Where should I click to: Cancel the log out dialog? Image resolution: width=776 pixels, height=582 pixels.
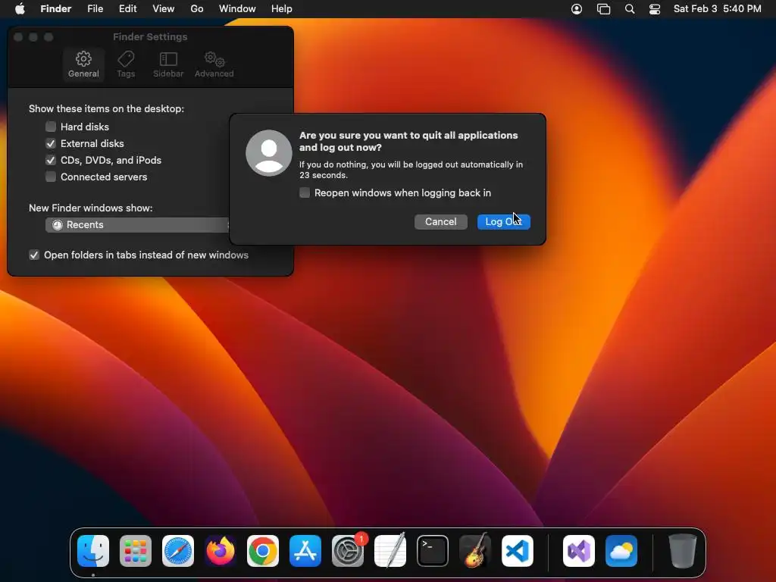(x=441, y=222)
